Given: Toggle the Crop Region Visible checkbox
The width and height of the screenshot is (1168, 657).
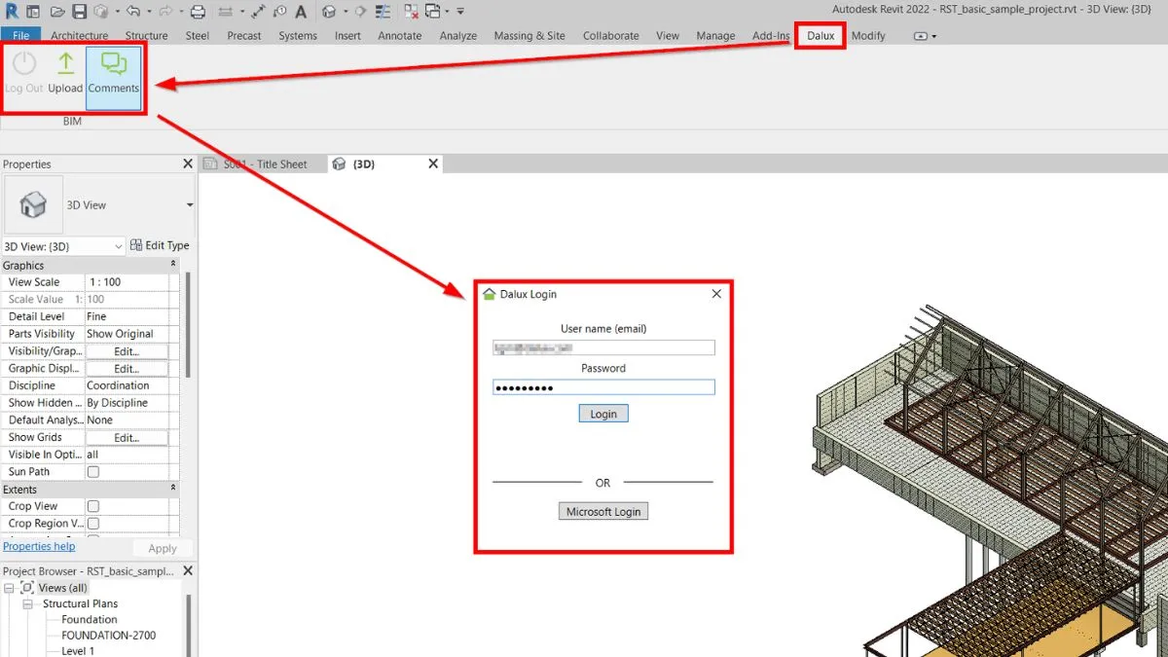Looking at the screenshot, I should (x=93, y=524).
